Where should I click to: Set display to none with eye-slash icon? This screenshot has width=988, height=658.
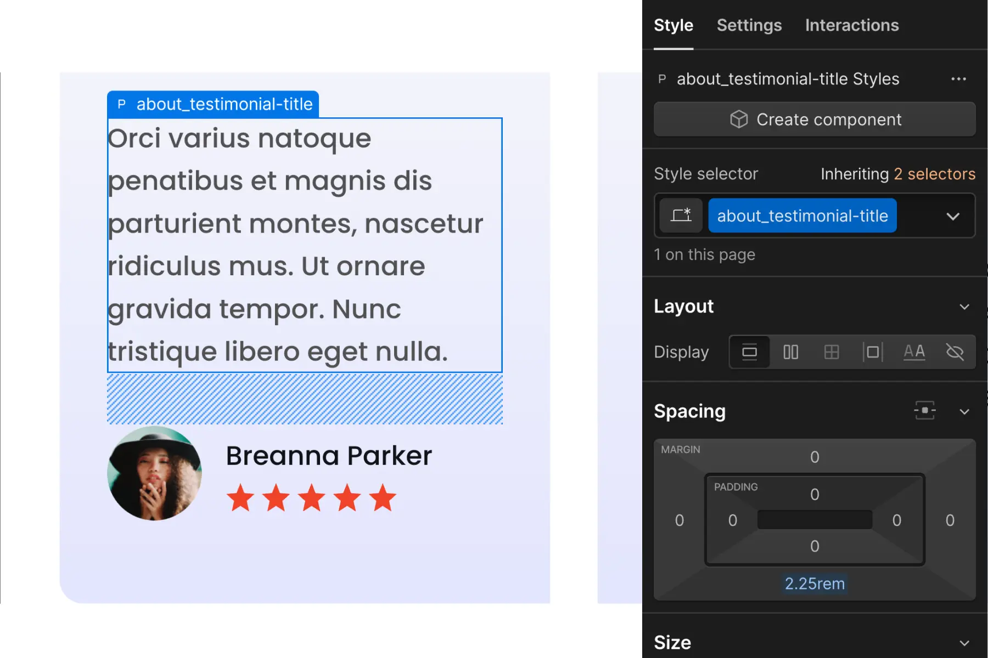coord(955,352)
